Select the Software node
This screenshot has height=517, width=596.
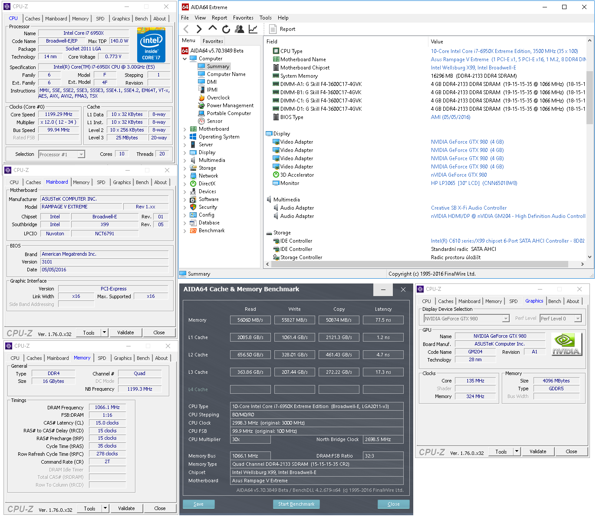tap(208, 199)
